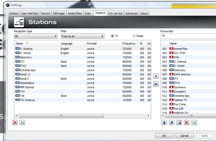Click recycle bin icon under Favourites list
This screenshot has height=141, width=216.
coord(194,122)
